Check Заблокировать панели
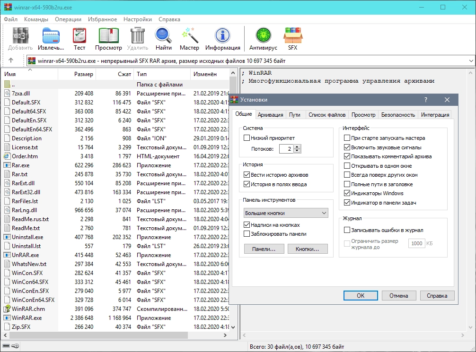 [247, 234]
